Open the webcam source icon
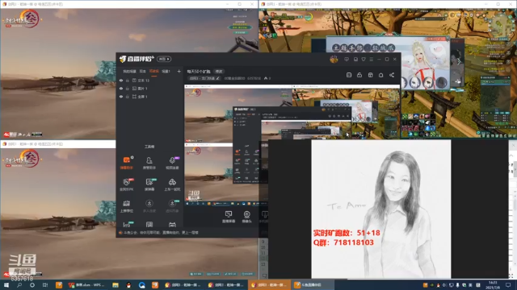 pyautogui.click(x=246, y=217)
